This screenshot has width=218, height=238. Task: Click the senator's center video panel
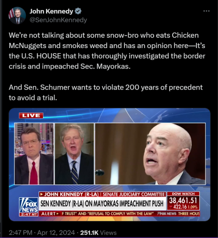click(x=74, y=154)
